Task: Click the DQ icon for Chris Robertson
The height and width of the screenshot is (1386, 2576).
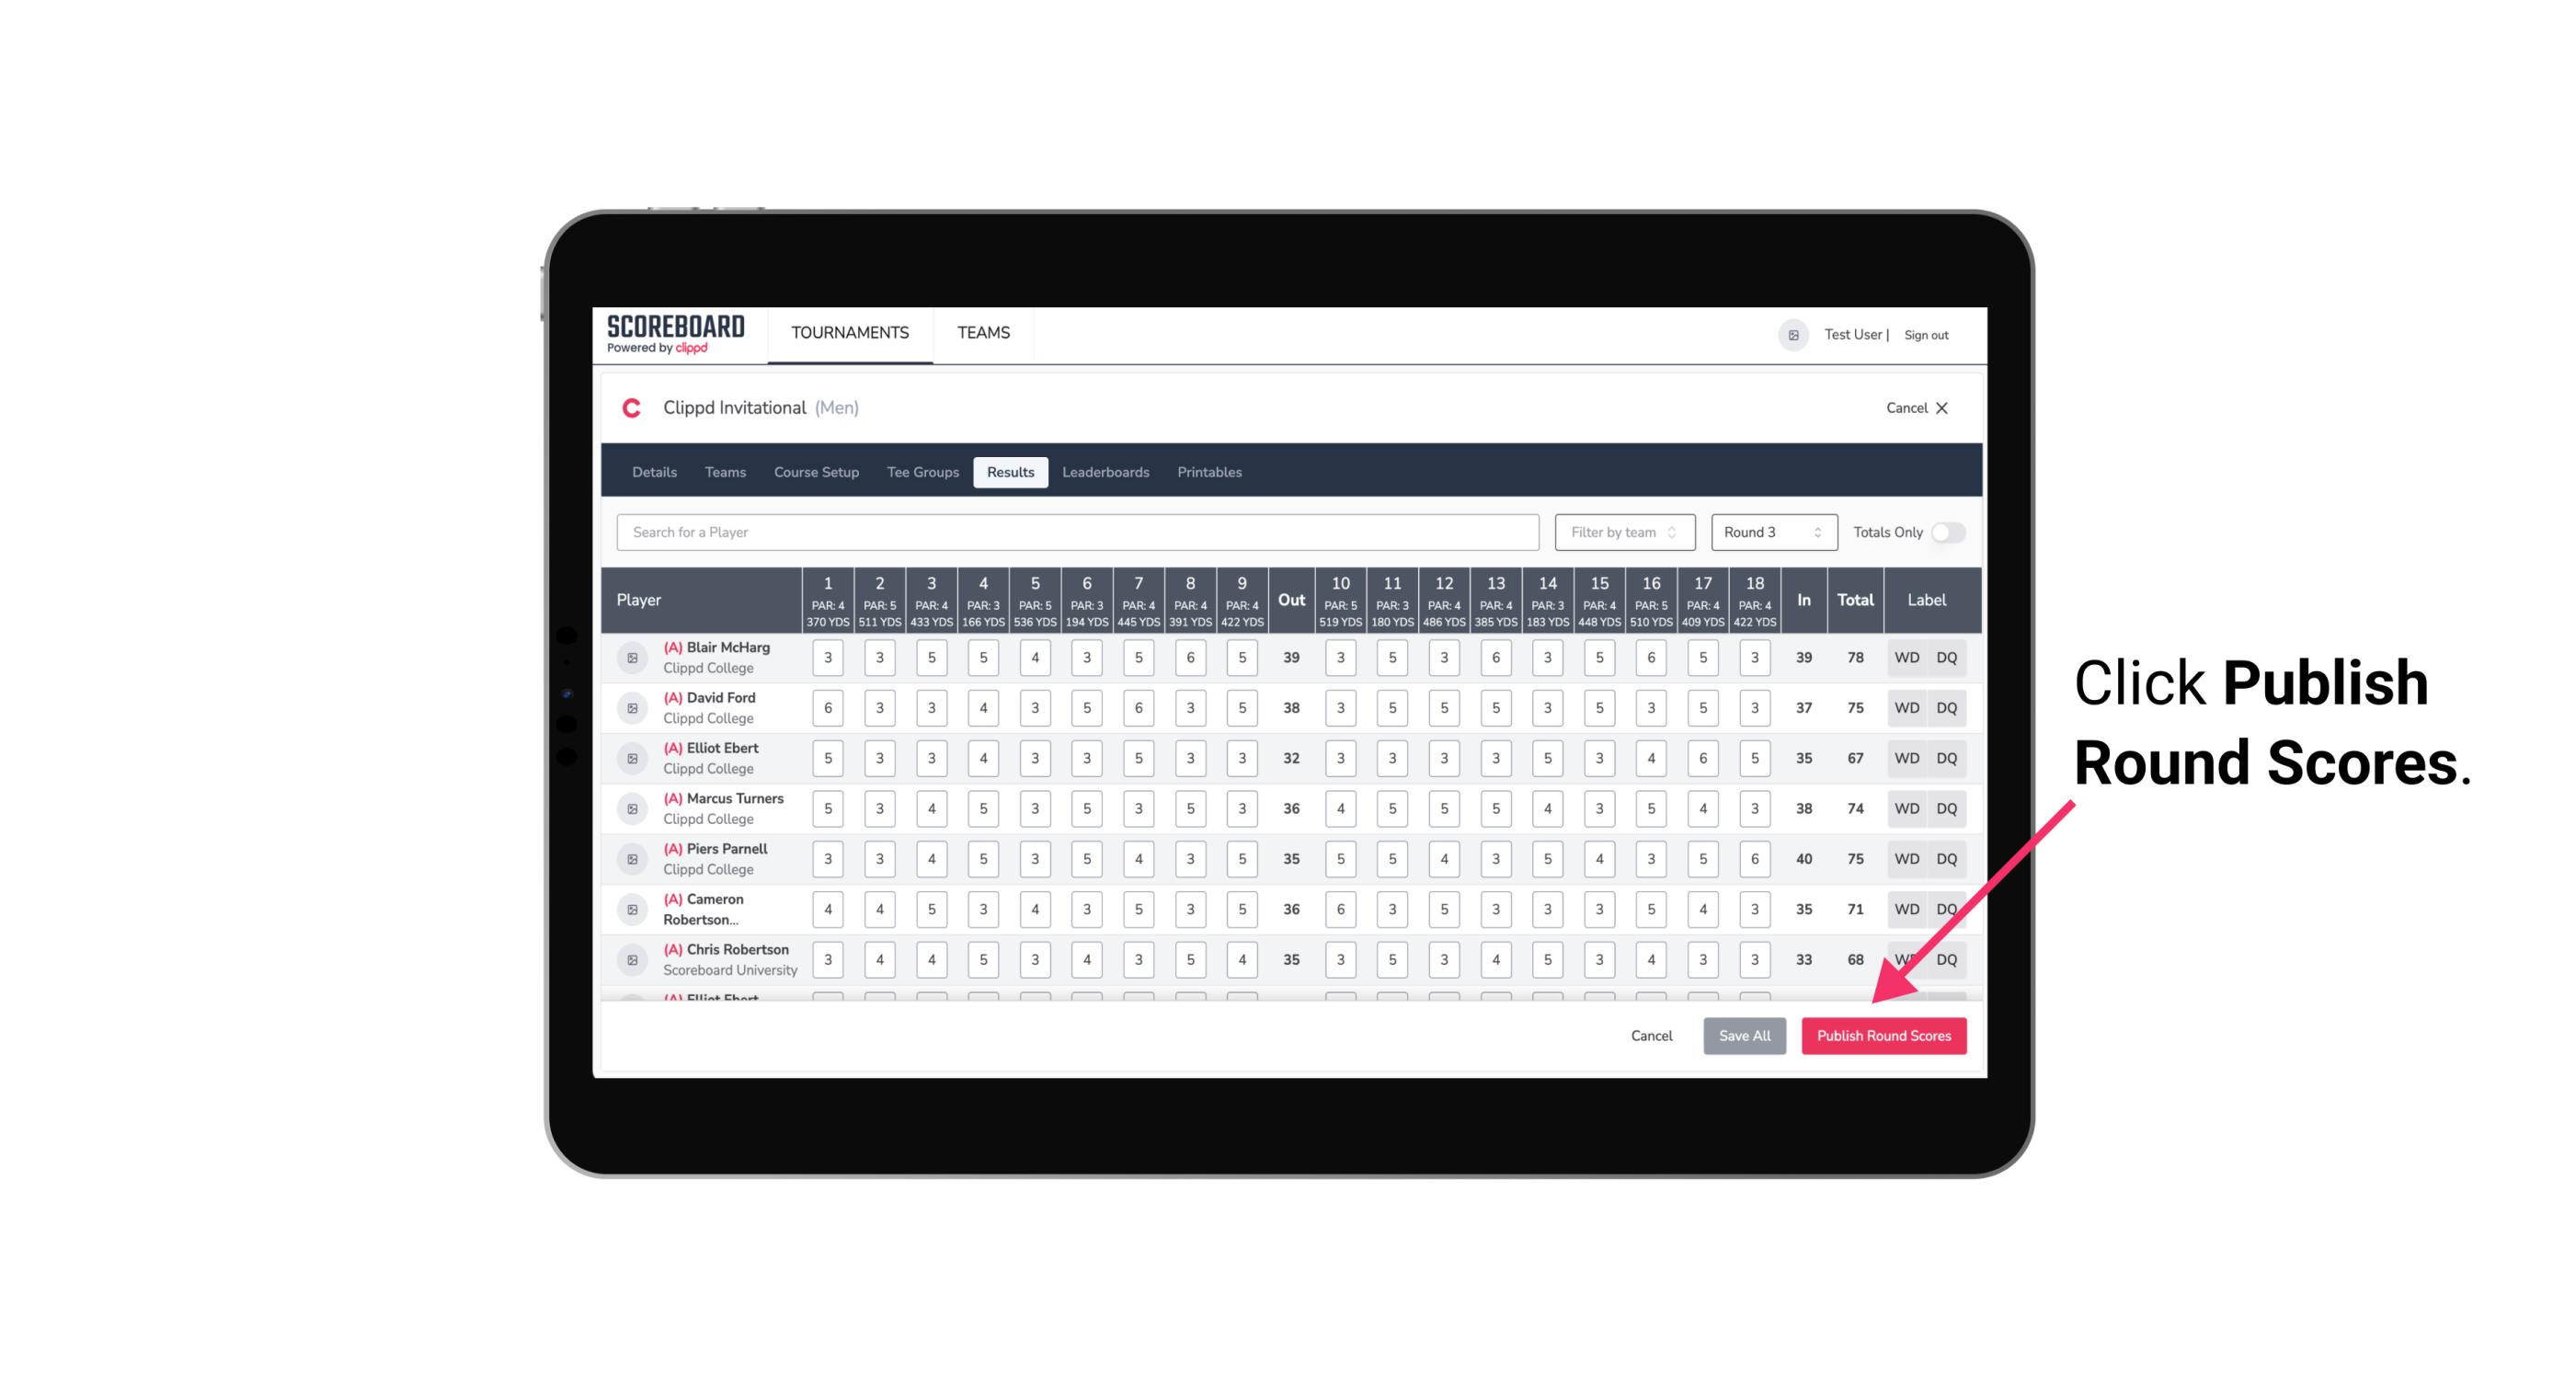Action: coord(1950,959)
